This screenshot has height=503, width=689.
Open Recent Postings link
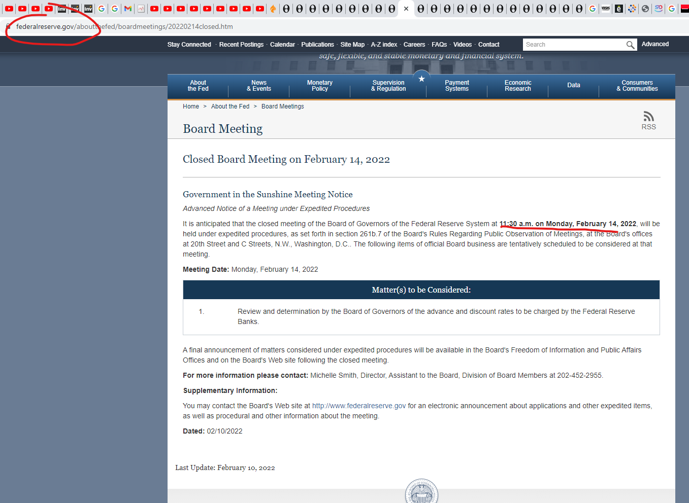point(241,45)
